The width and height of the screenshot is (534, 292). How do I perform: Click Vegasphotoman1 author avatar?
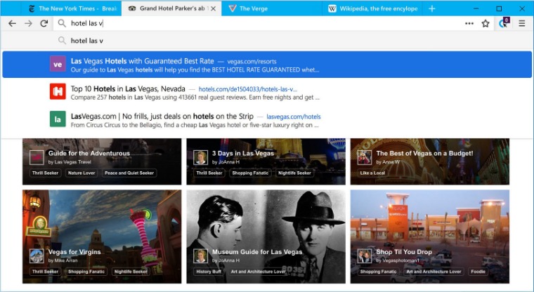click(x=365, y=256)
